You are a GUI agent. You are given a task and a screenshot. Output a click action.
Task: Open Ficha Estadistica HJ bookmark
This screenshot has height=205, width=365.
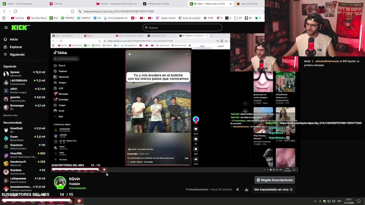[x=115, y=18]
